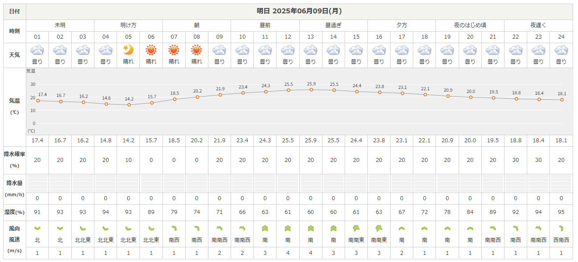Click the crescent moon icon at 05 o'clock

pos(128,50)
